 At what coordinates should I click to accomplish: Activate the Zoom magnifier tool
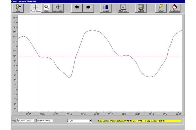pos(47,8)
